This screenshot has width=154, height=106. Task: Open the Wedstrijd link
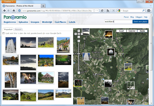(47, 22)
